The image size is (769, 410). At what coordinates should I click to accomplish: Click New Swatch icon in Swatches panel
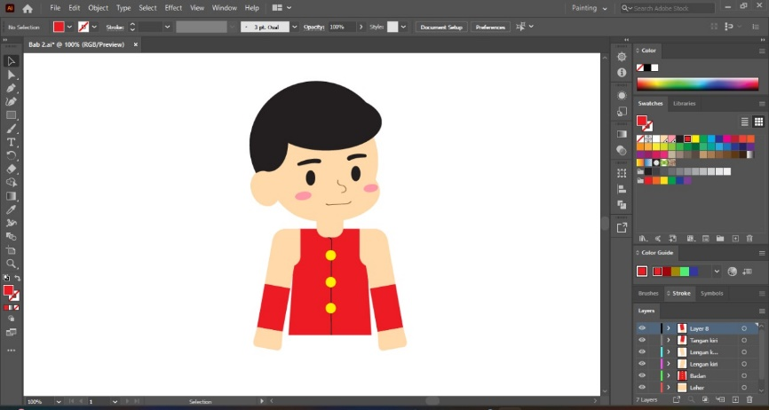pos(735,239)
